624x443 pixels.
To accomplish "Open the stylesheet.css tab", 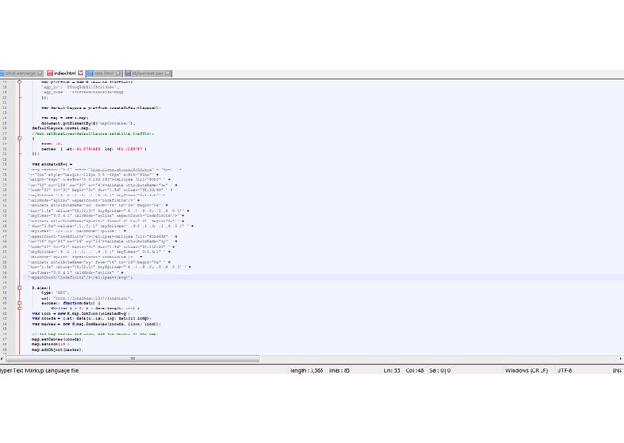I will click(x=147, y=74).
